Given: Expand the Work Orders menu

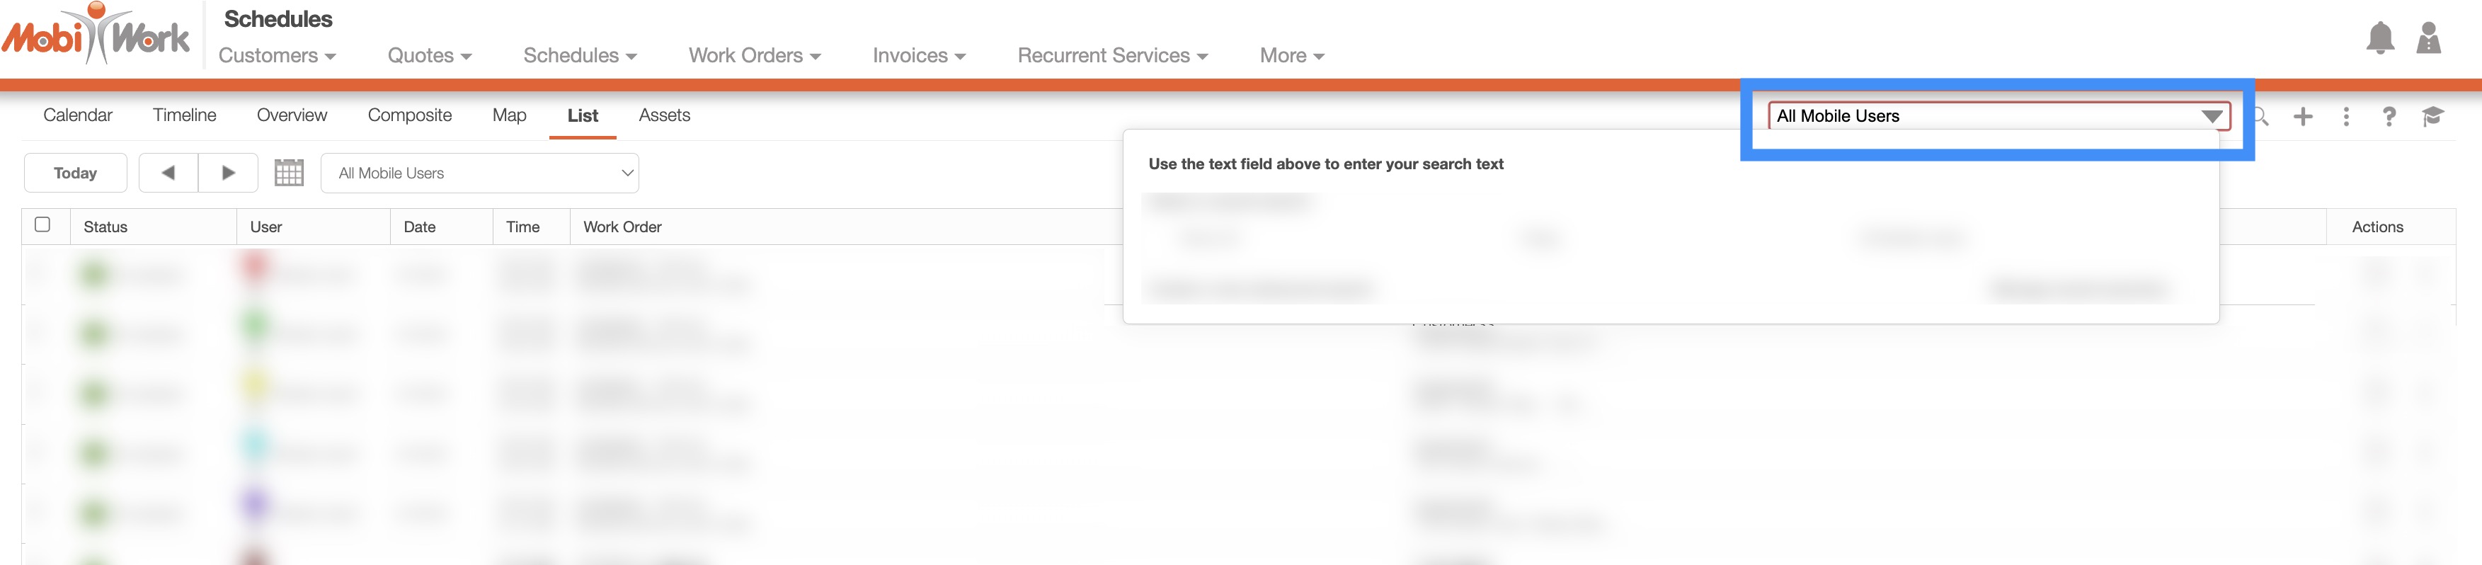Looking at the screenshot, I should tap(755, 56).
